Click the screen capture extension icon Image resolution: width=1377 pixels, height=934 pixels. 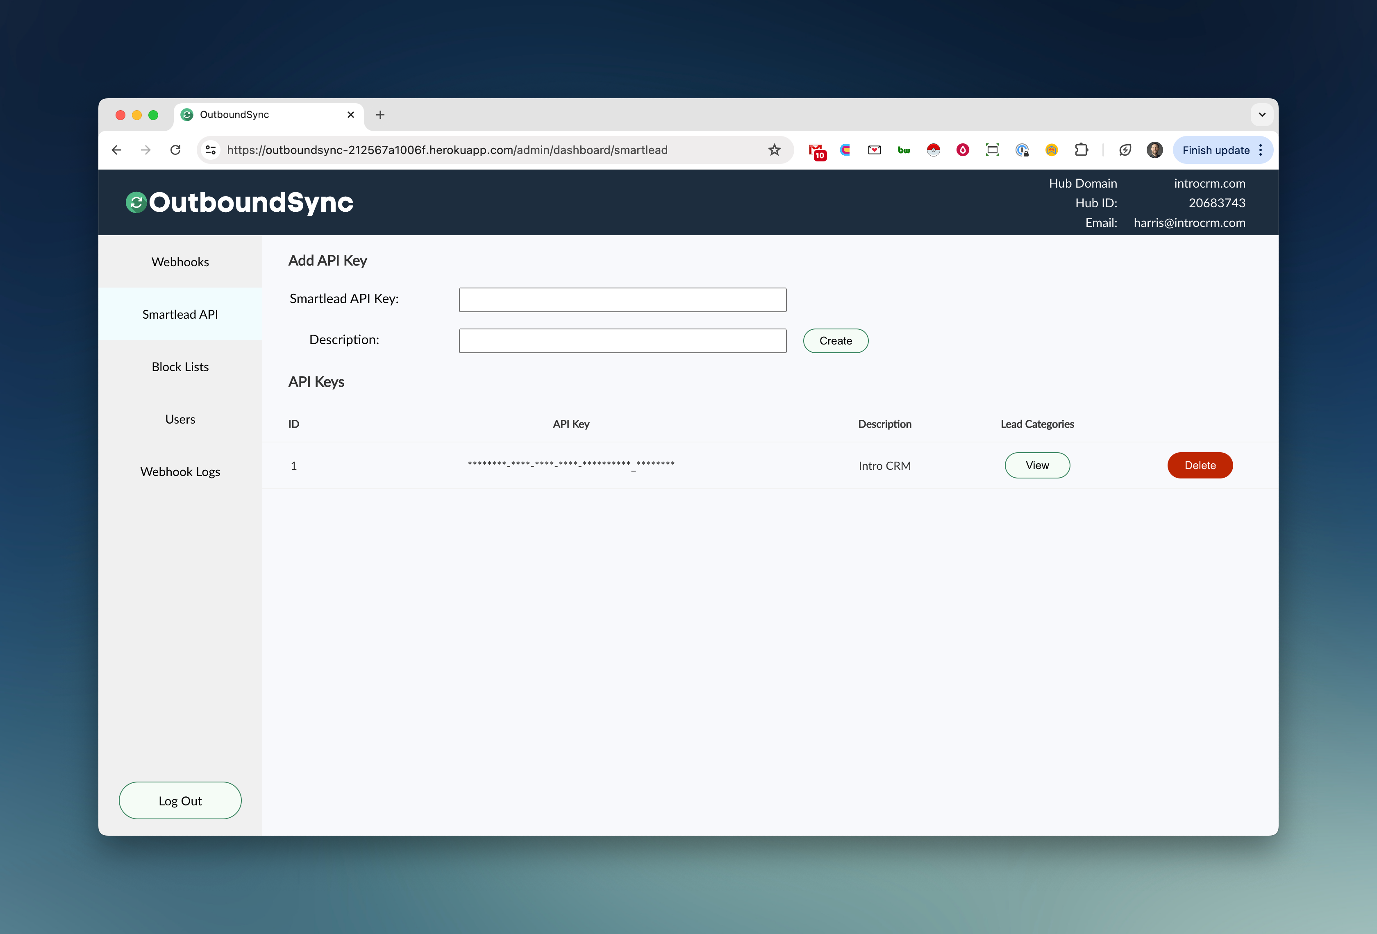[993, 150]
